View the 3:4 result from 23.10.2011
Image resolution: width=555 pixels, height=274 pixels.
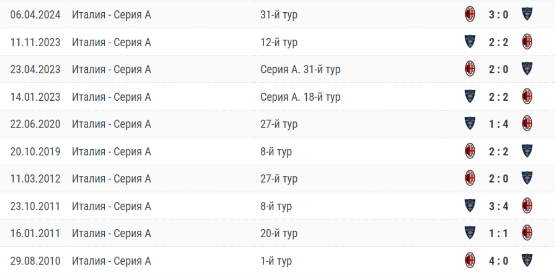coord(498,206)
